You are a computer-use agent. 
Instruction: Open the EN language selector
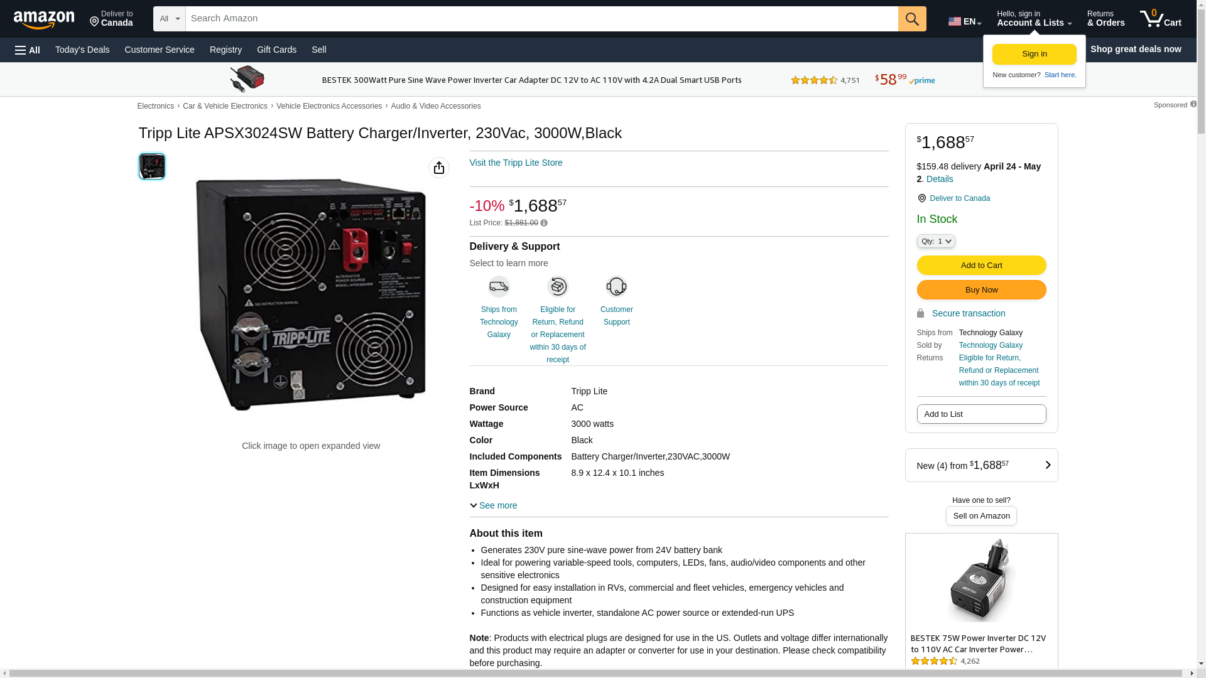pyautogui.click(x=965, y=21)
